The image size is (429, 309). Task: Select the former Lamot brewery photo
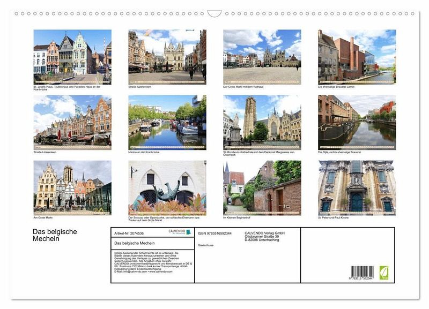357,57
